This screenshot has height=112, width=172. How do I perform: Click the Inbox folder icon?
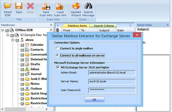[27, 69]
